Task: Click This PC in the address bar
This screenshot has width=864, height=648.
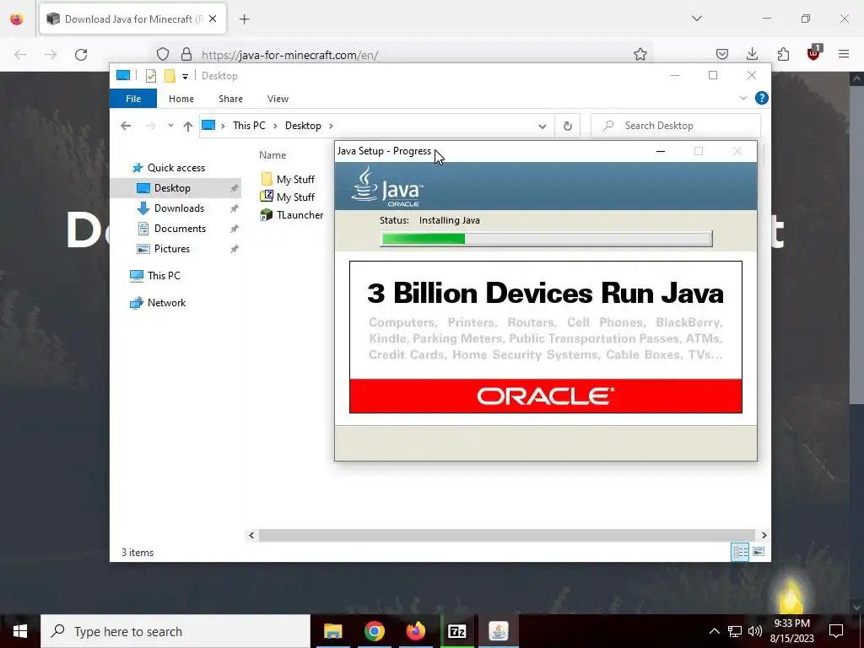Action: 249,126
